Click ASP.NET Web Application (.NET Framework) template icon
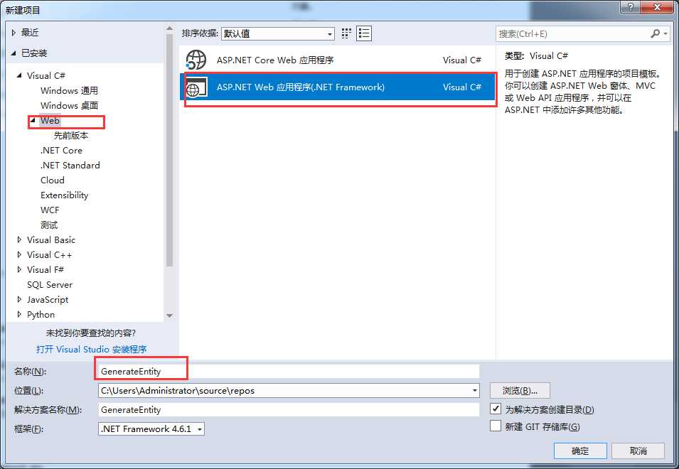The width and height of the screenshot is (679, 469). point(197,87)
